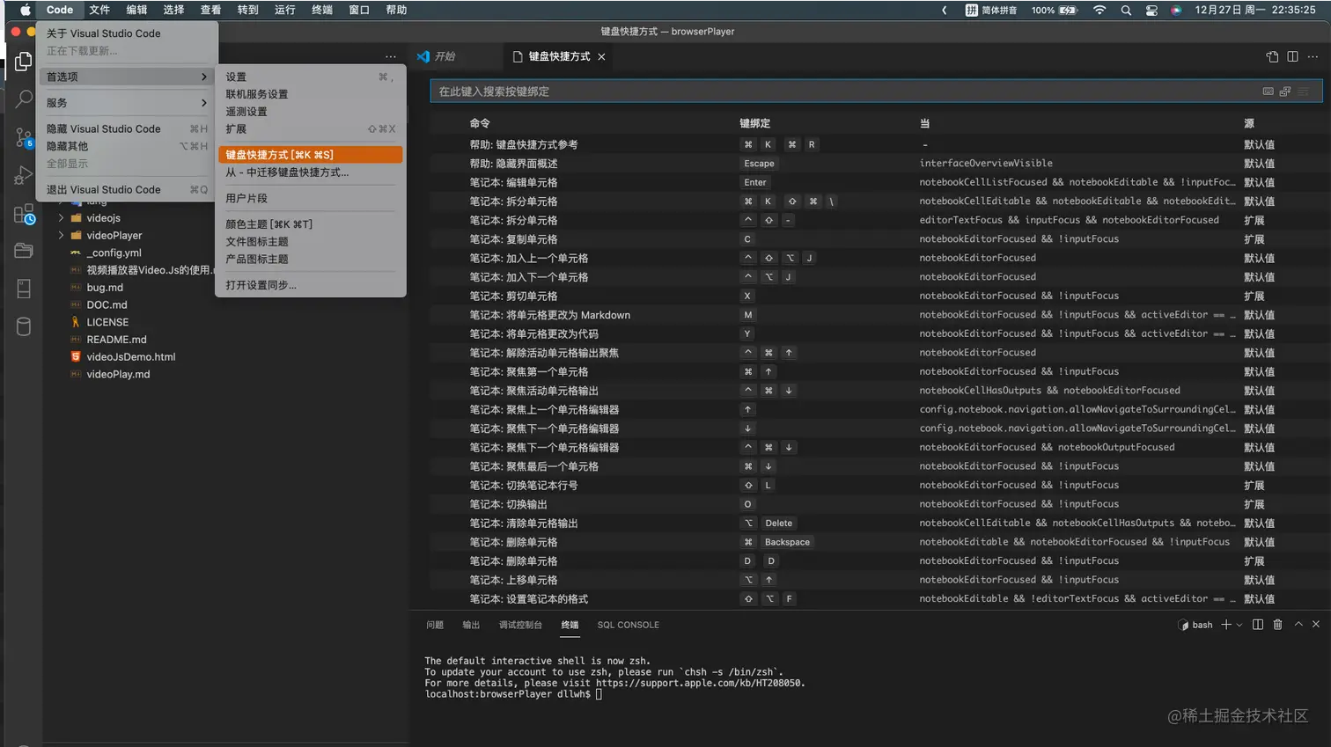
Task: Select 用户片段 menu entry
Action: [x=310, y=199]
